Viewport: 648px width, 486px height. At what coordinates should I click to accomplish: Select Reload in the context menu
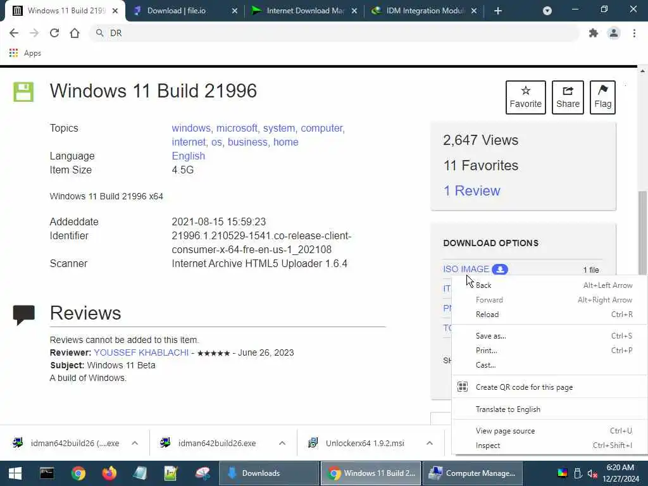[x=549, y=315]
